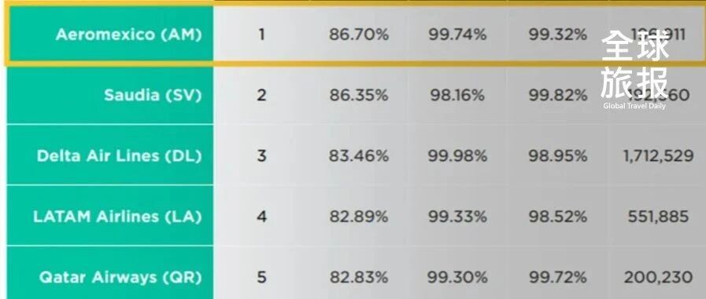Click Aeromexico's 86.70% on-time value
The image size is (706, 299).
(x=358, y=35)
